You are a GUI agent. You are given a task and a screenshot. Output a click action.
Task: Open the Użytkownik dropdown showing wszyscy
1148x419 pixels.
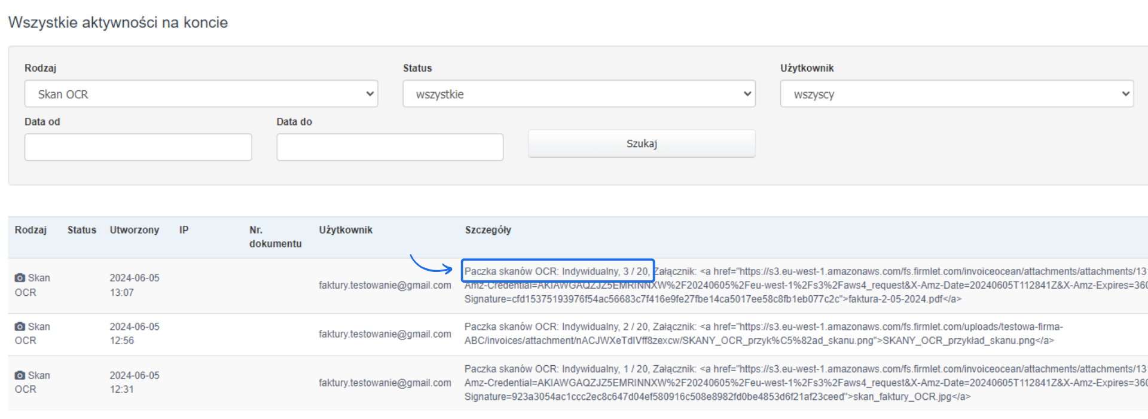point(957,94)
